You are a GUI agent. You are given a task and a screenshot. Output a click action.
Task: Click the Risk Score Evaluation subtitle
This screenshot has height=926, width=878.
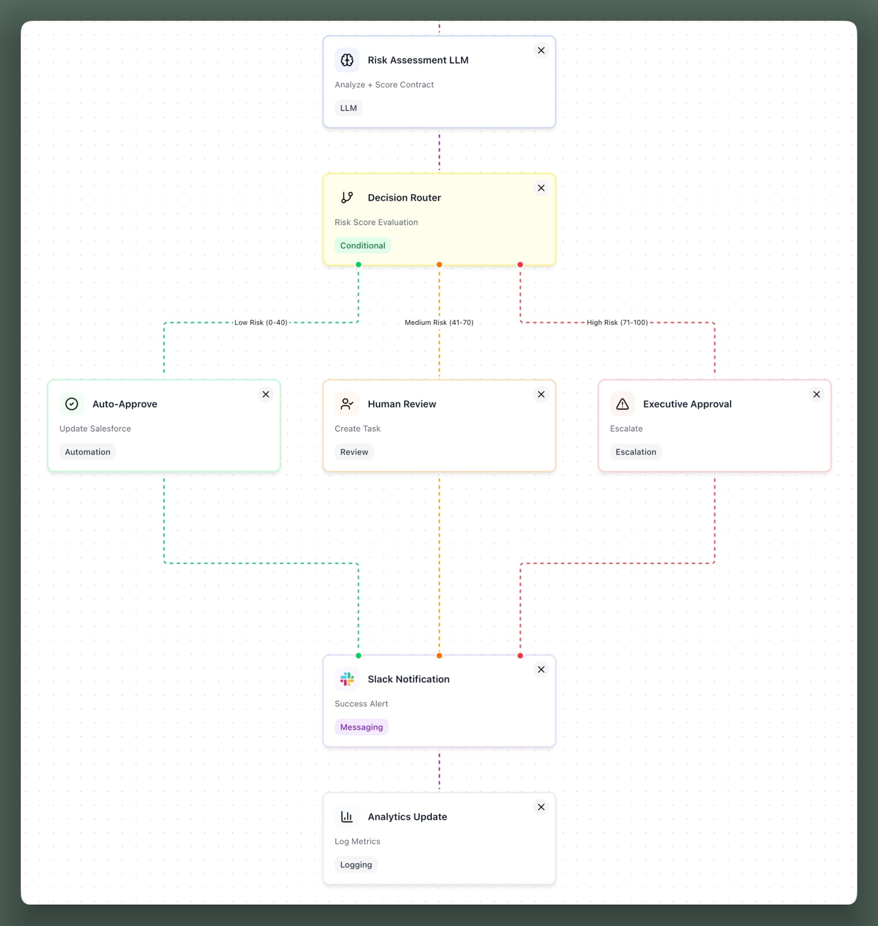376,222
